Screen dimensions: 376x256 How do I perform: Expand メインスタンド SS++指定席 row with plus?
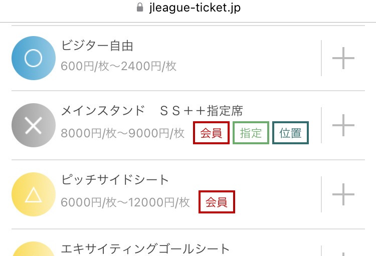click(343, 125)
